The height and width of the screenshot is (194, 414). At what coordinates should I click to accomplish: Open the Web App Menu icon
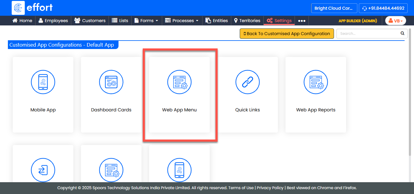(x=179, y=82)
